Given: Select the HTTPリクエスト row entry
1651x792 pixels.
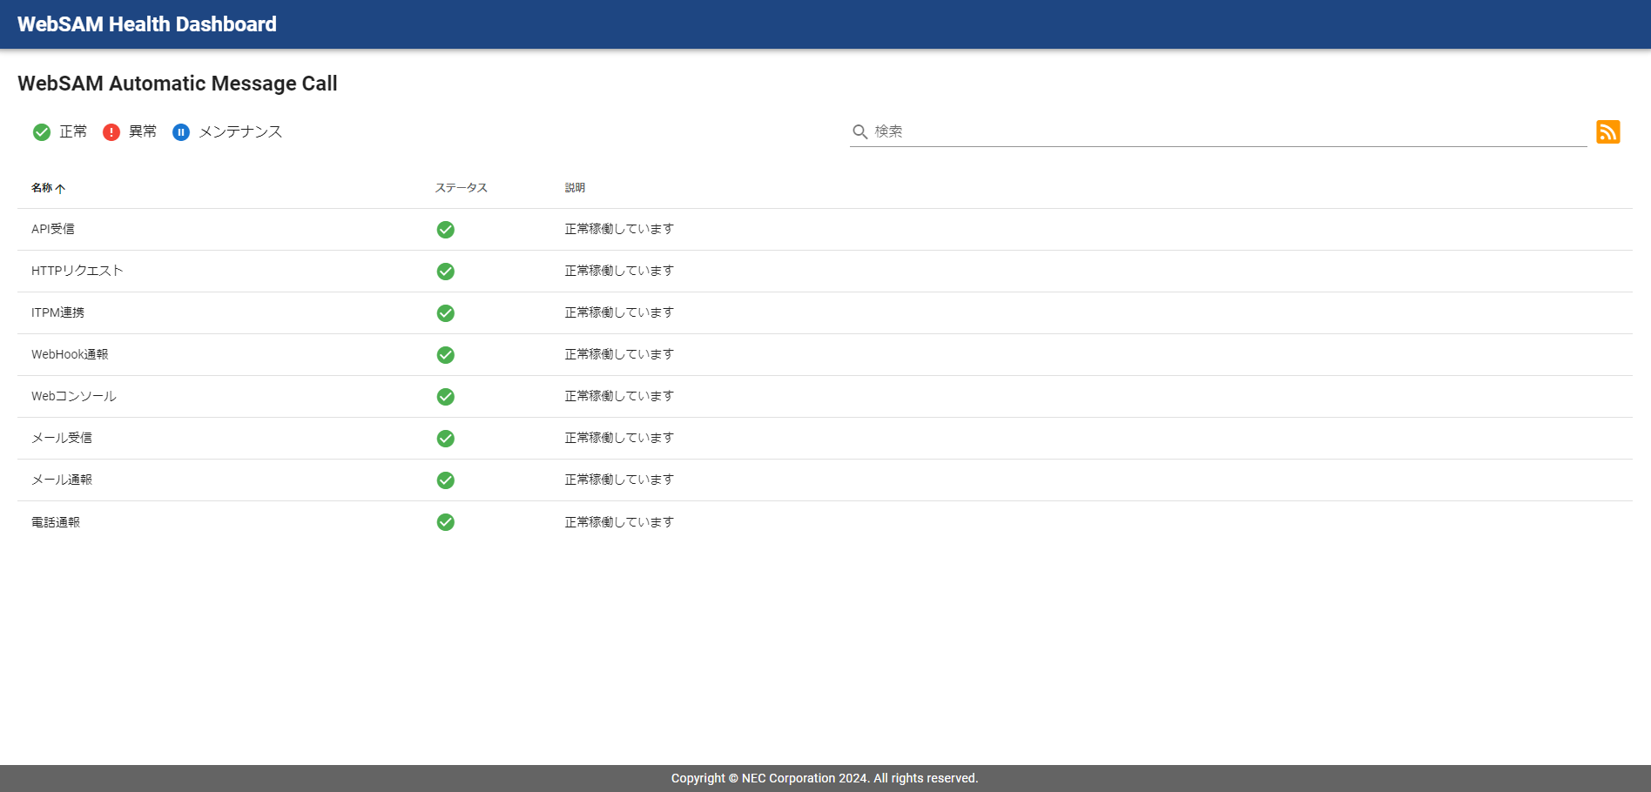Looking at the screenshot, I should pos(77,271).
